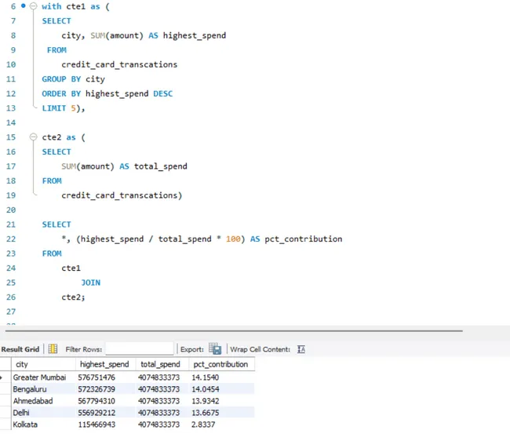Click the 572326739 highest_spend value
The width and height of the screenshot is (510, 434).
coord(97,389)
